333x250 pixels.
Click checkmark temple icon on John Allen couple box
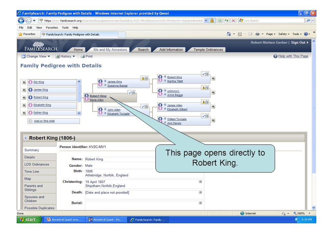[145, 107]
